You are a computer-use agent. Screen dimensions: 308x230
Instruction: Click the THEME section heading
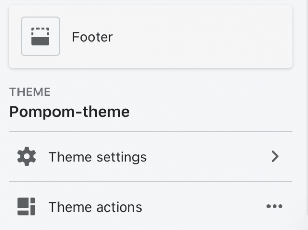coord(30,92)
